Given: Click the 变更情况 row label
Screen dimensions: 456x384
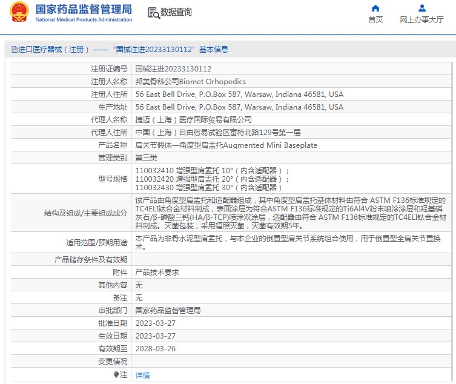Looking at the screenshot, I should click(x=113, y=362).
